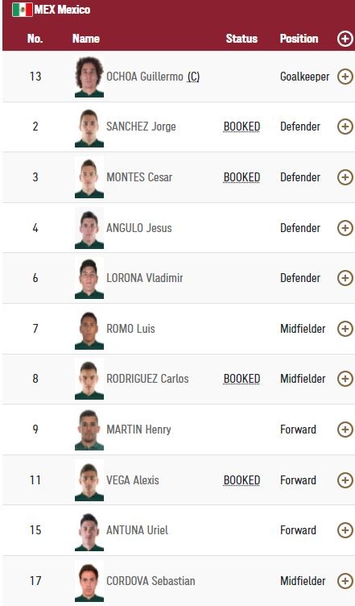Open OCHOA Guillermo player photo

click(89, 77)
